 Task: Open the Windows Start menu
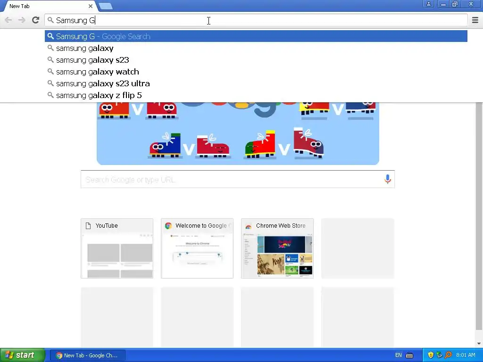point(22,355)
